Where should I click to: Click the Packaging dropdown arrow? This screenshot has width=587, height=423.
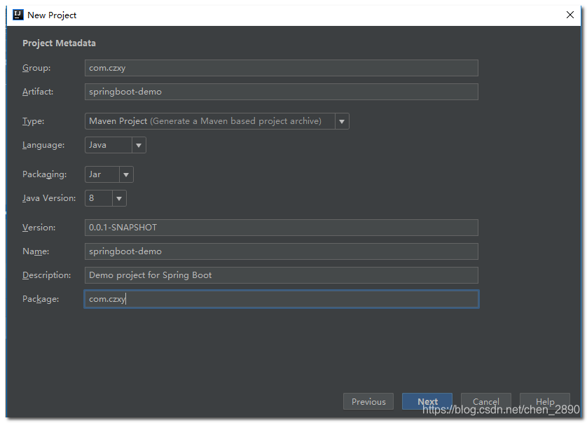(x=126, y=174)
